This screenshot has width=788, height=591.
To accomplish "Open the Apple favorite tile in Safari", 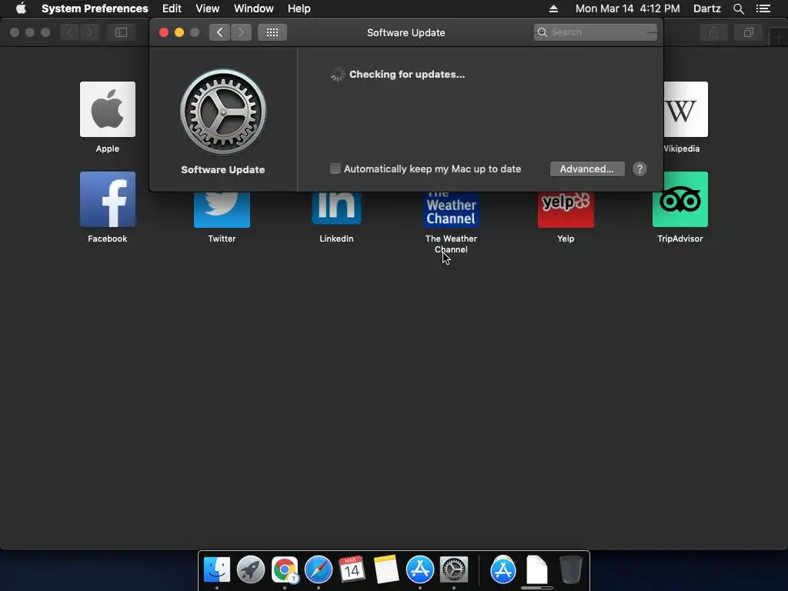I will tap(108, 109).
